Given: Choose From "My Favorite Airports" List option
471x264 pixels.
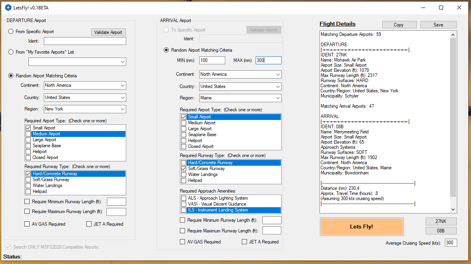Looking at the screenshot, I should click(11, 52).
